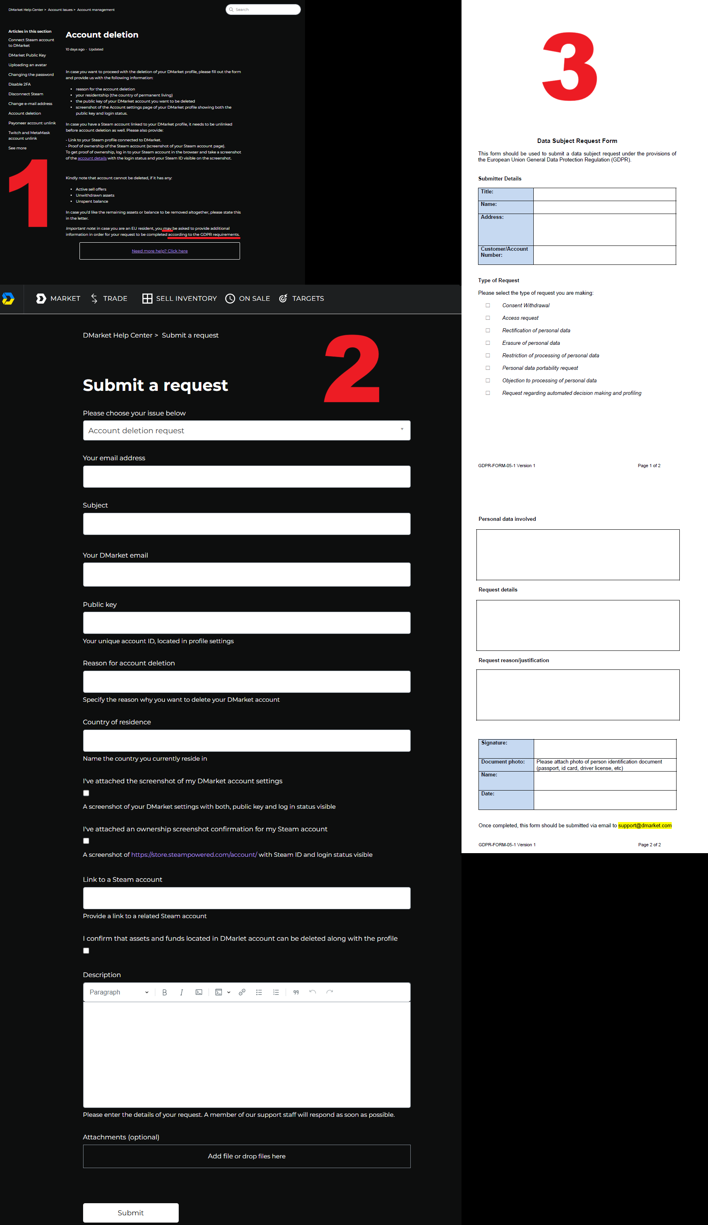Click Need more help? Click here link
The image size is (708, 1225).
tap(160, 251)
